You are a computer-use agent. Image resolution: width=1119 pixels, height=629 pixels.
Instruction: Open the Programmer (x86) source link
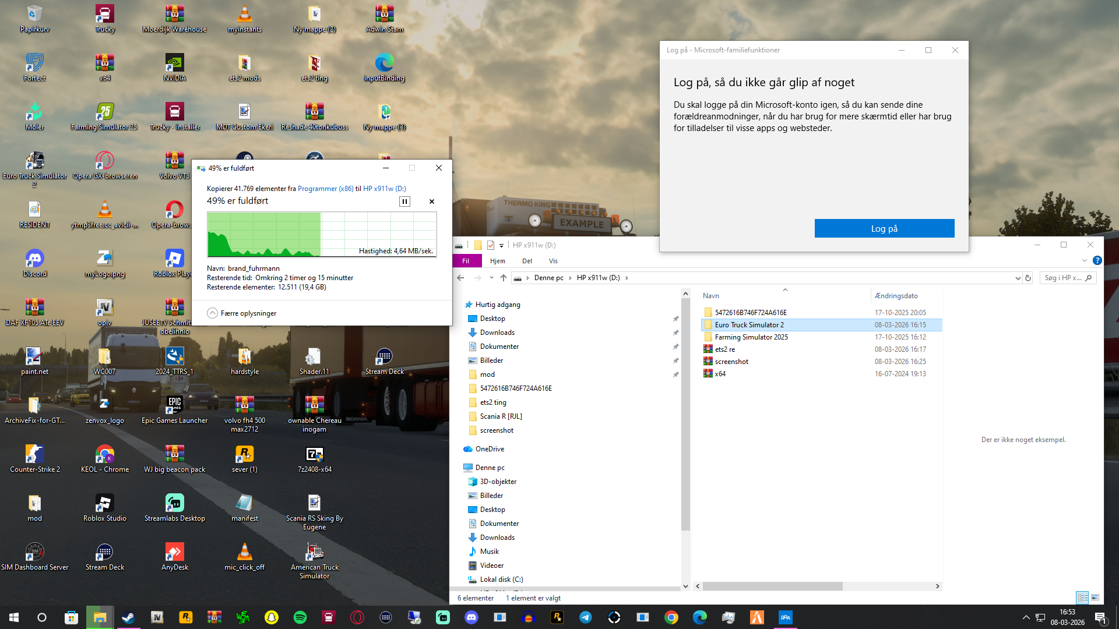325,189
